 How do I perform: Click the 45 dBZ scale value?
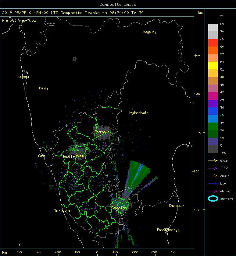pyautogui.click(x=222, y=85)
